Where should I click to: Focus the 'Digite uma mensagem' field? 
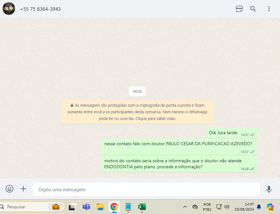pyautogui.click(x=146, y=189)
